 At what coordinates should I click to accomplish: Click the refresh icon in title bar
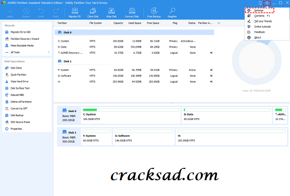[260, 3]
